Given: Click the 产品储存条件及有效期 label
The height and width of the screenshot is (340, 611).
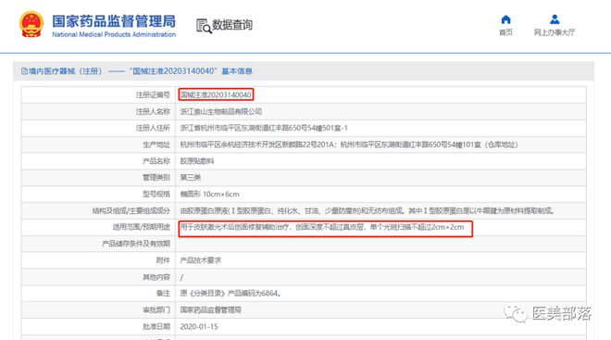Looking at the screenshot, I should pos(136,244).
